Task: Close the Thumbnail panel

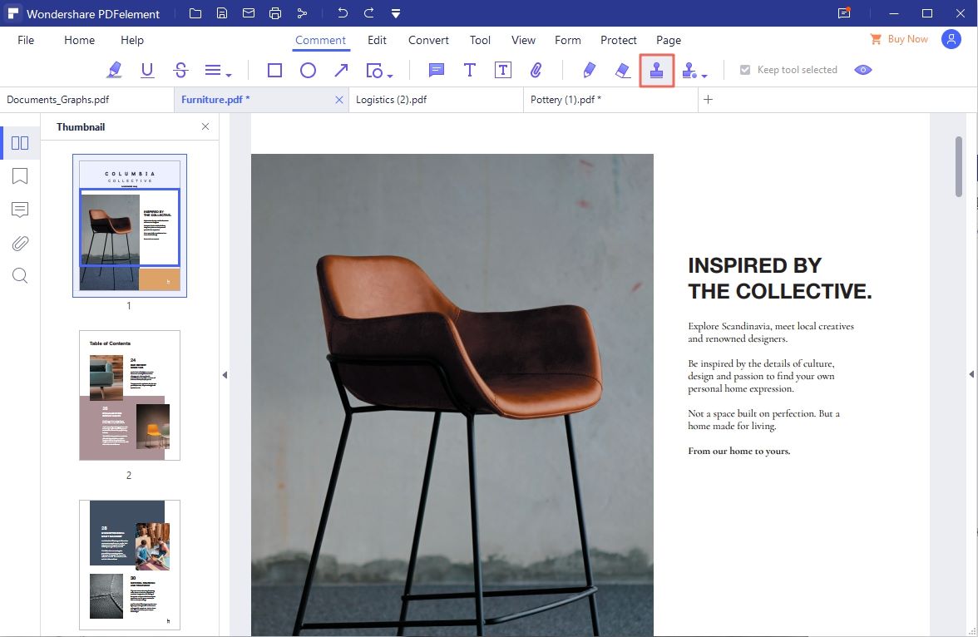Action: (205, 126)
